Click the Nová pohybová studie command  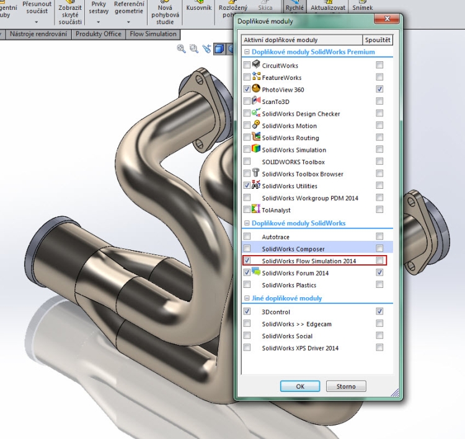pos(165,12)
